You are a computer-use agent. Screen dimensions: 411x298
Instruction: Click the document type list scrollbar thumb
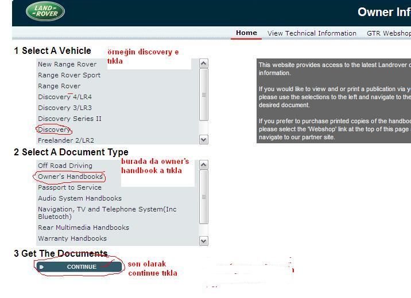(204, 197)
